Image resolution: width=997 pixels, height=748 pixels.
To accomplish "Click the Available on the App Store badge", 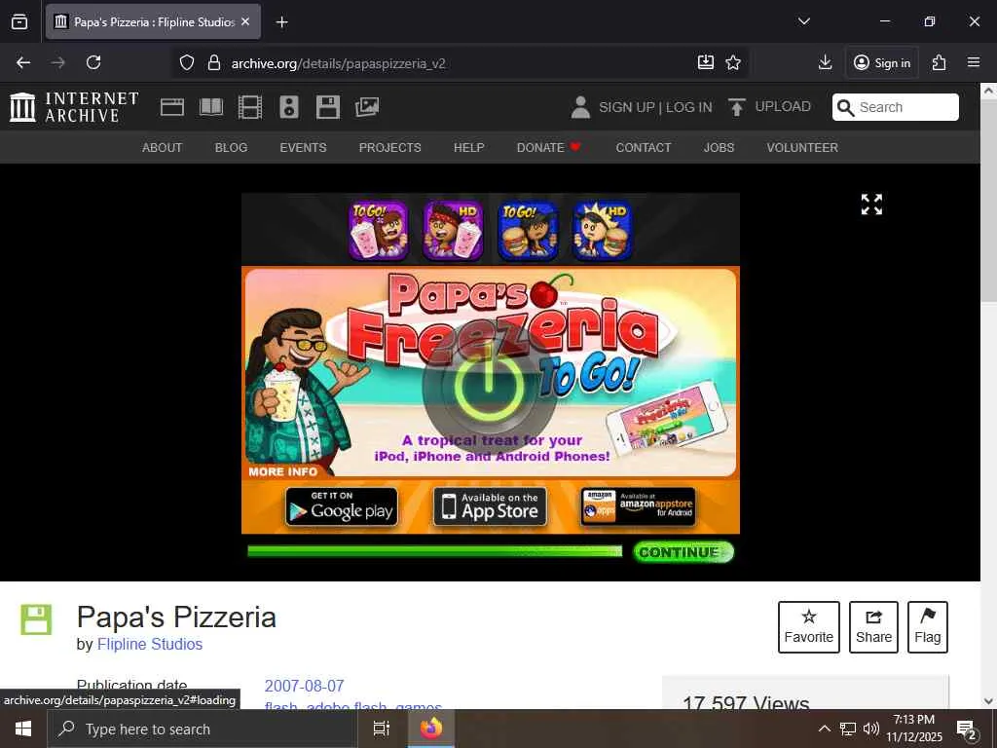I will tap(490, 506).
